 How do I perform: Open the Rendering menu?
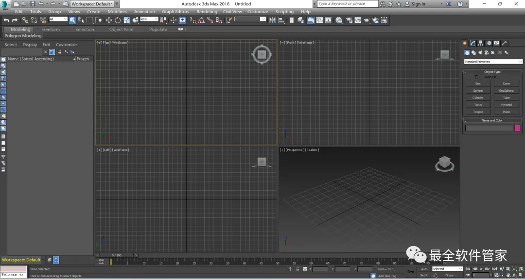207,12
